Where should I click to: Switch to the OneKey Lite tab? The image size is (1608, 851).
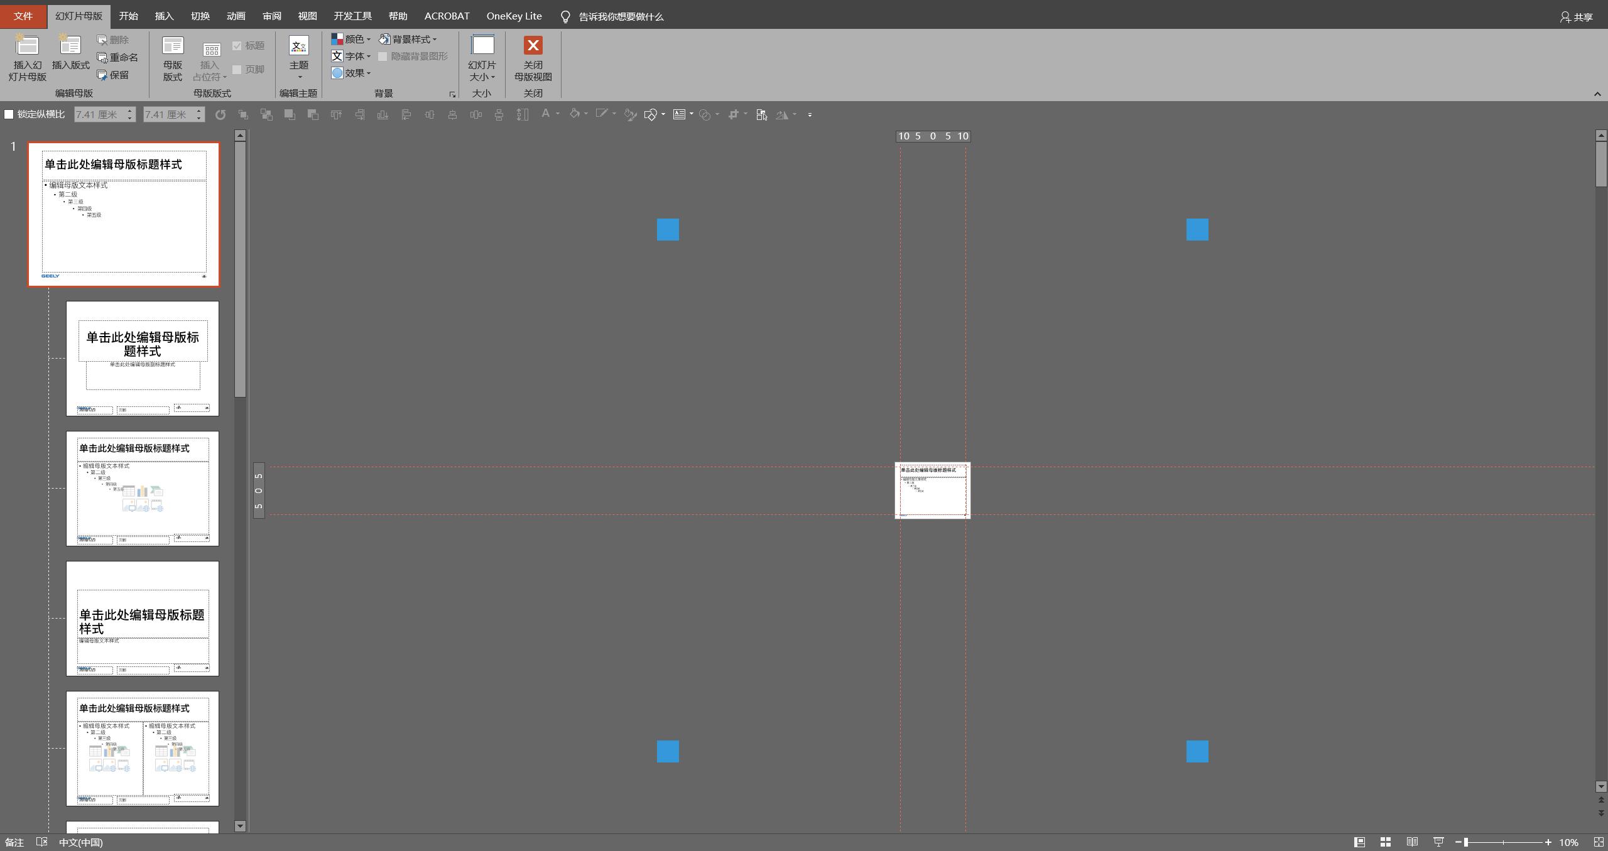tap(513, 16)
